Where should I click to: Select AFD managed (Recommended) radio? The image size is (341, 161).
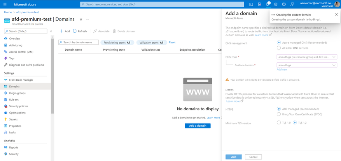(278, 109)
